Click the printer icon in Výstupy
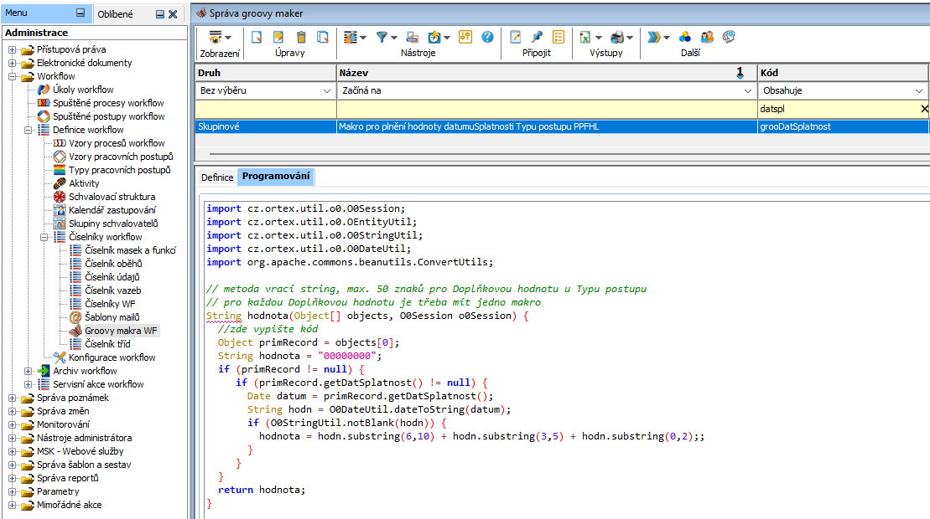The image size is (930, 519). [x=617, y=37]
